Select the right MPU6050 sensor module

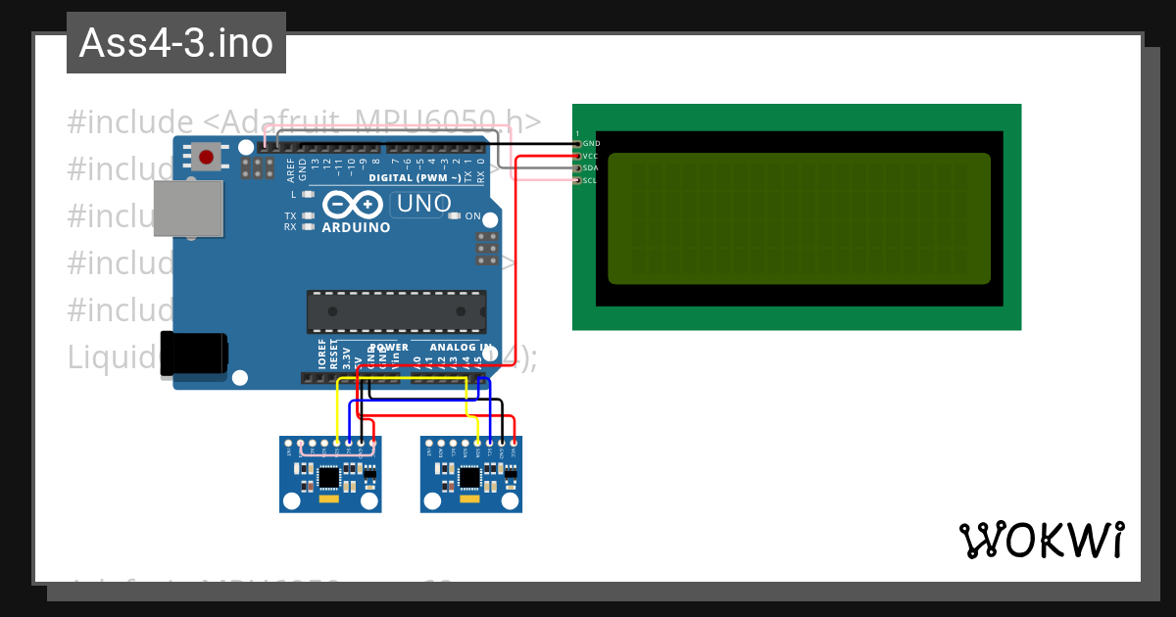(x=470, y=490)
